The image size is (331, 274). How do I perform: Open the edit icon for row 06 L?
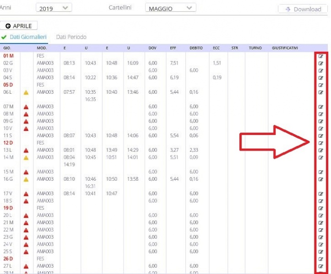click(x=320, y=92)
